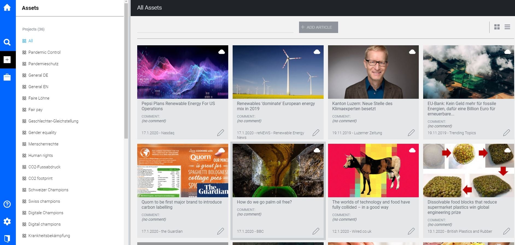The image size is (515, 245).
Task: Open the help question mark icon
Action: [x=7, y=204]
